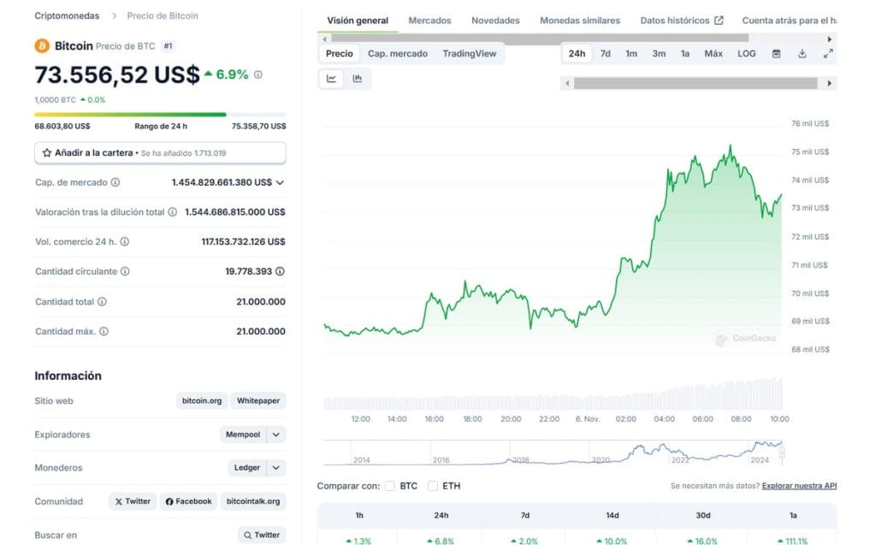Switch to line chart view icon
Image resolution: width=876 pixels, height=545 pixels.
[331, 78]
